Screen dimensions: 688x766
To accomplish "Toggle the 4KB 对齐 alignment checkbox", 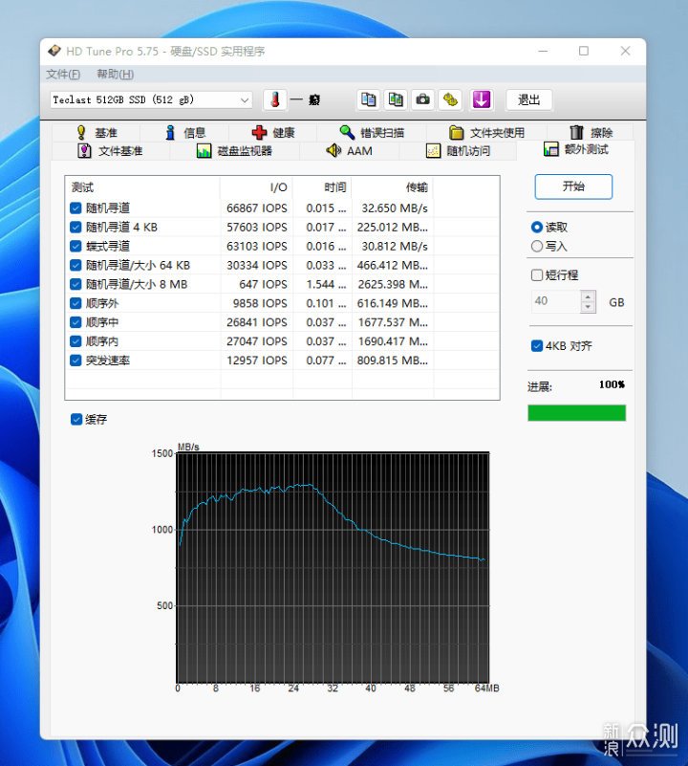I will pos(537,346).
